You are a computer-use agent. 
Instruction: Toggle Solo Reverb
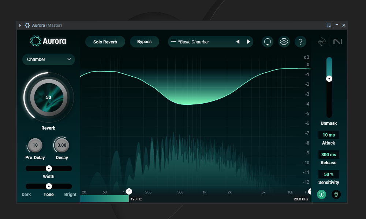[x=105, y=42]
